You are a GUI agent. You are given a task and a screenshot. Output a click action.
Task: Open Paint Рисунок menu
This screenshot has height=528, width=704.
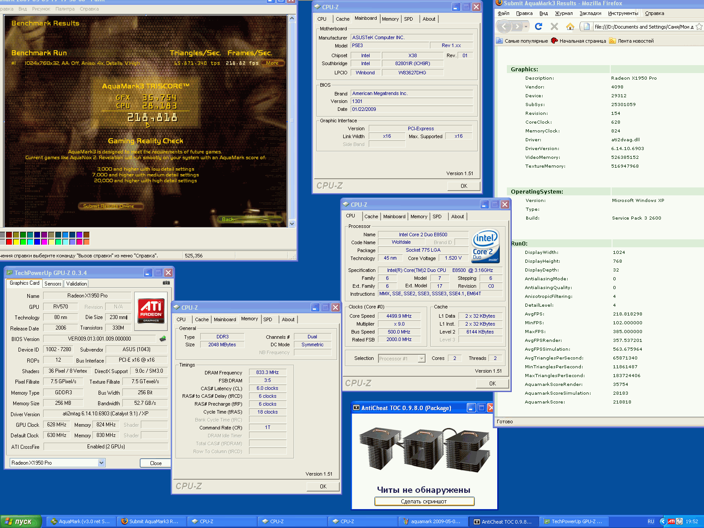coord(41,9)
